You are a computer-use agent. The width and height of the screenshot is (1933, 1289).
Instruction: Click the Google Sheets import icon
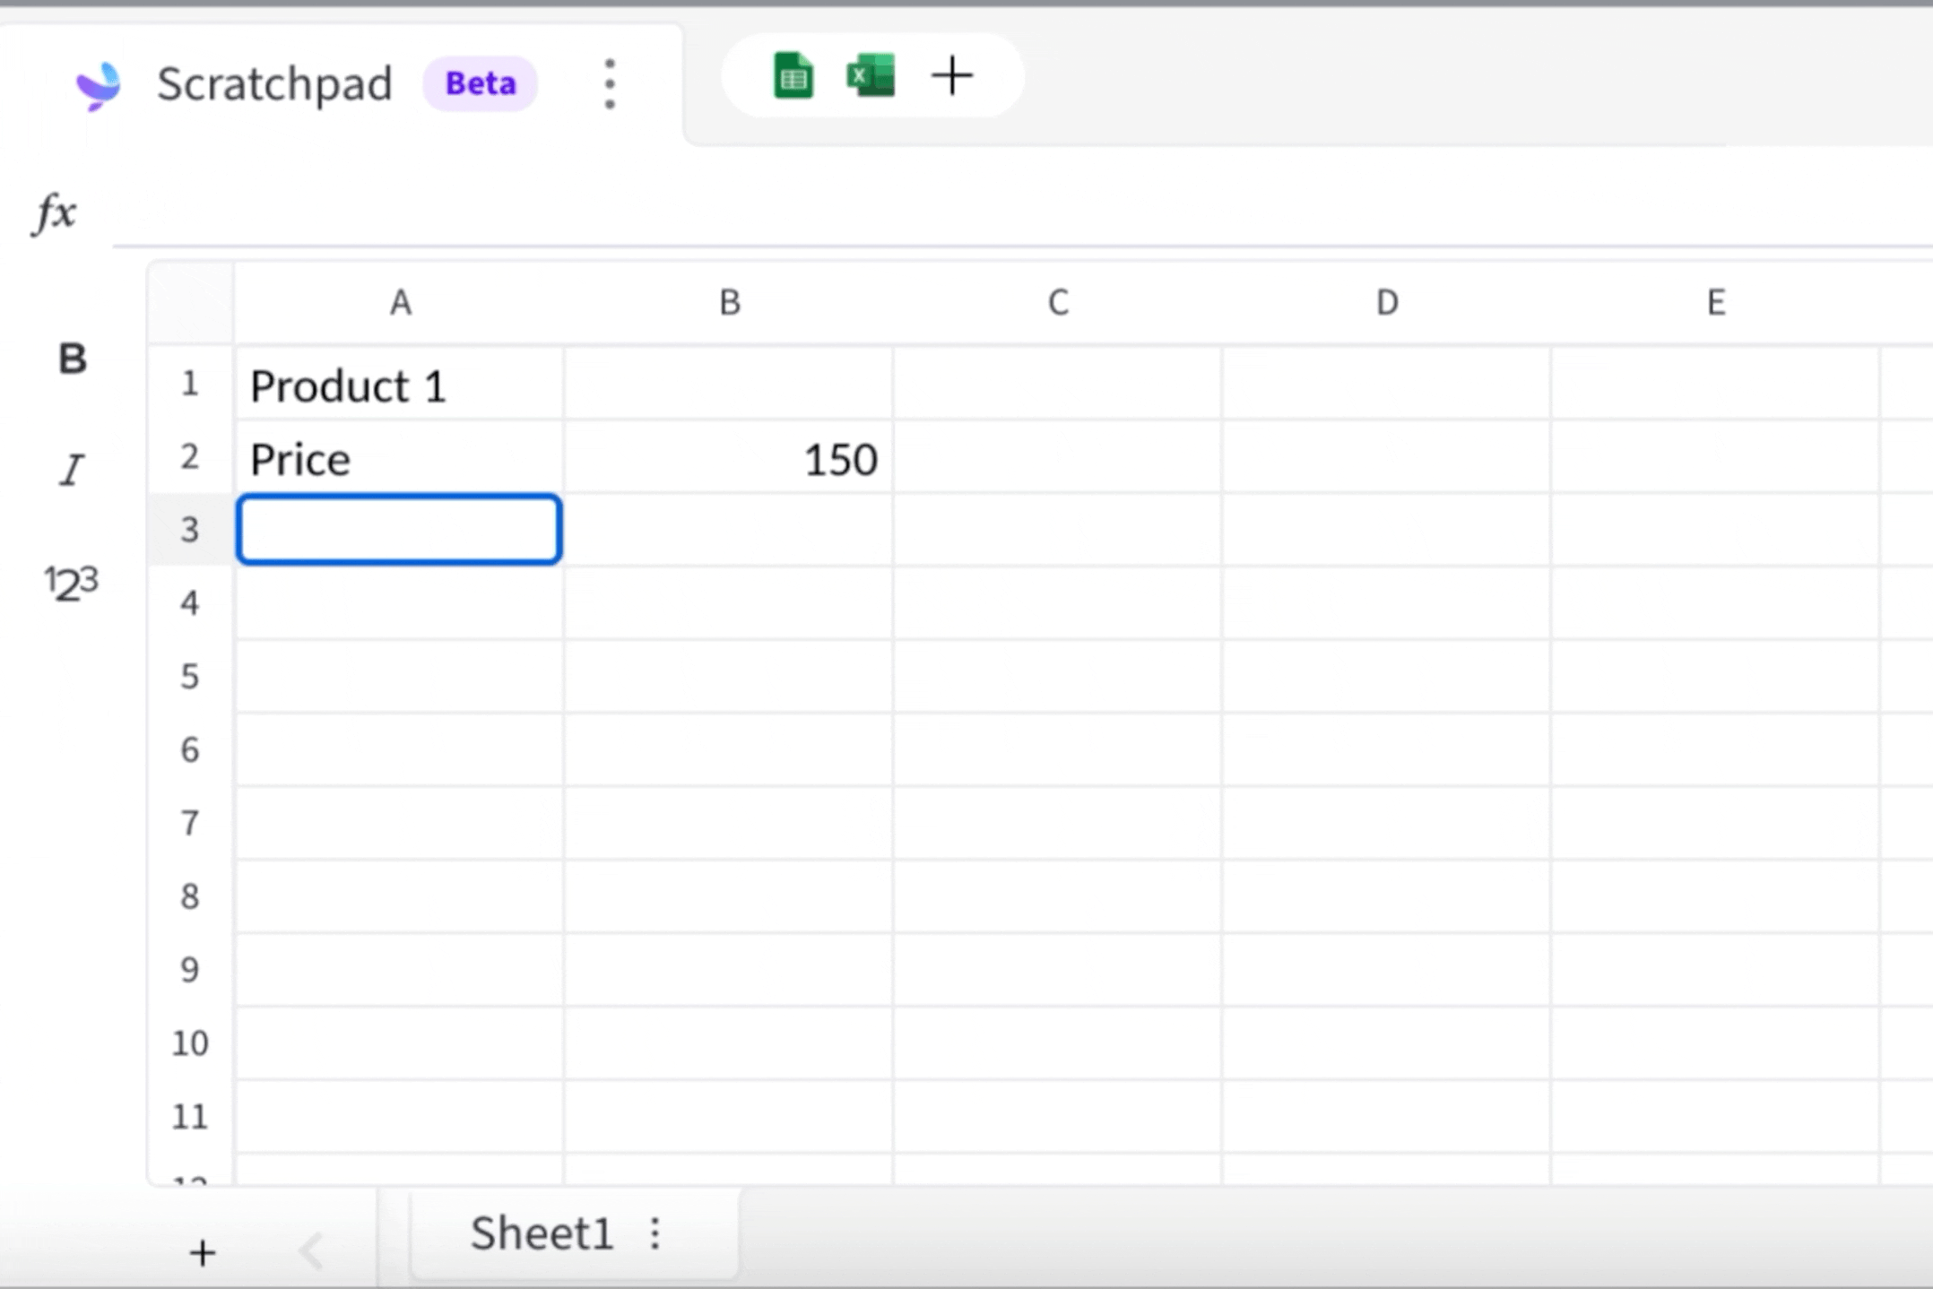click(x=793, y=76)
